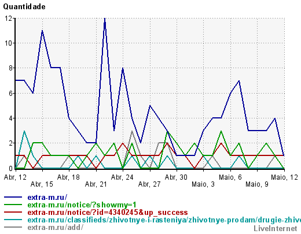The width and height of the screenshot is (301, 234).
Task: Click the gray line's peak at 3
Action: [x=132, y=131]
